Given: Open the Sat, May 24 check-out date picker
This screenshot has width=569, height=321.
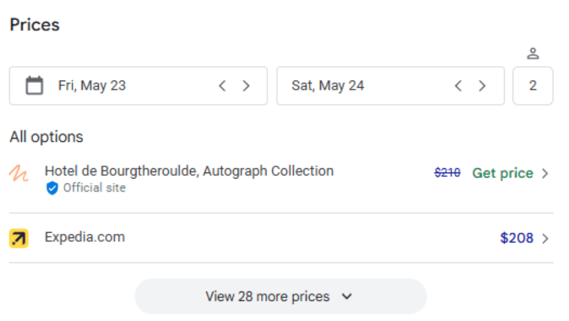Looking at the screenshot, I should (x=390, y=86).
